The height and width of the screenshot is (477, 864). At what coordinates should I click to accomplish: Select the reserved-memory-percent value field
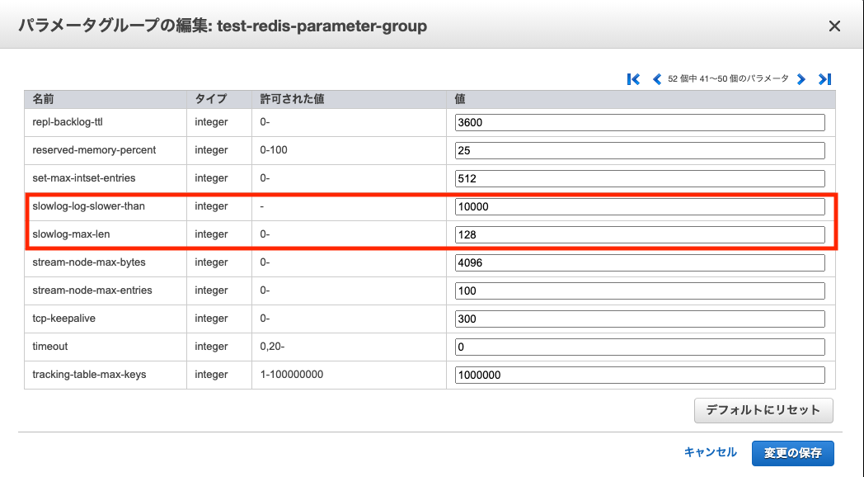[x=640, y=150]
